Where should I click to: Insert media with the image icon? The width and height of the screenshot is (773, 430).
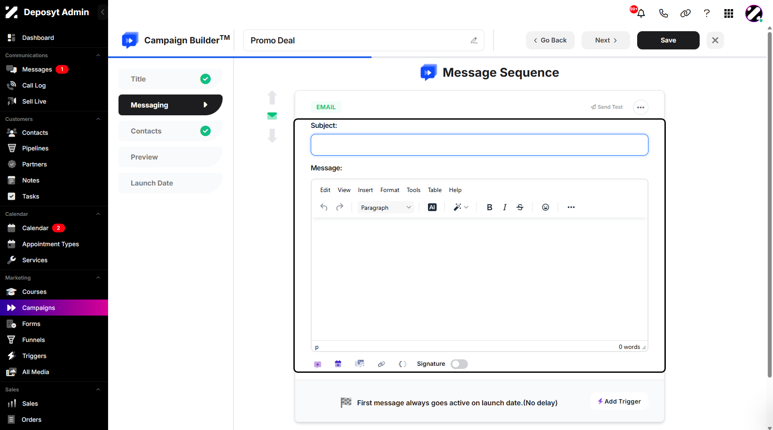pyautogui.click(x=359, y=364)
